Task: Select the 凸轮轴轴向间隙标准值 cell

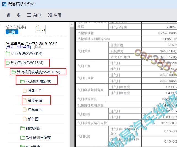Action: point(109,39)
